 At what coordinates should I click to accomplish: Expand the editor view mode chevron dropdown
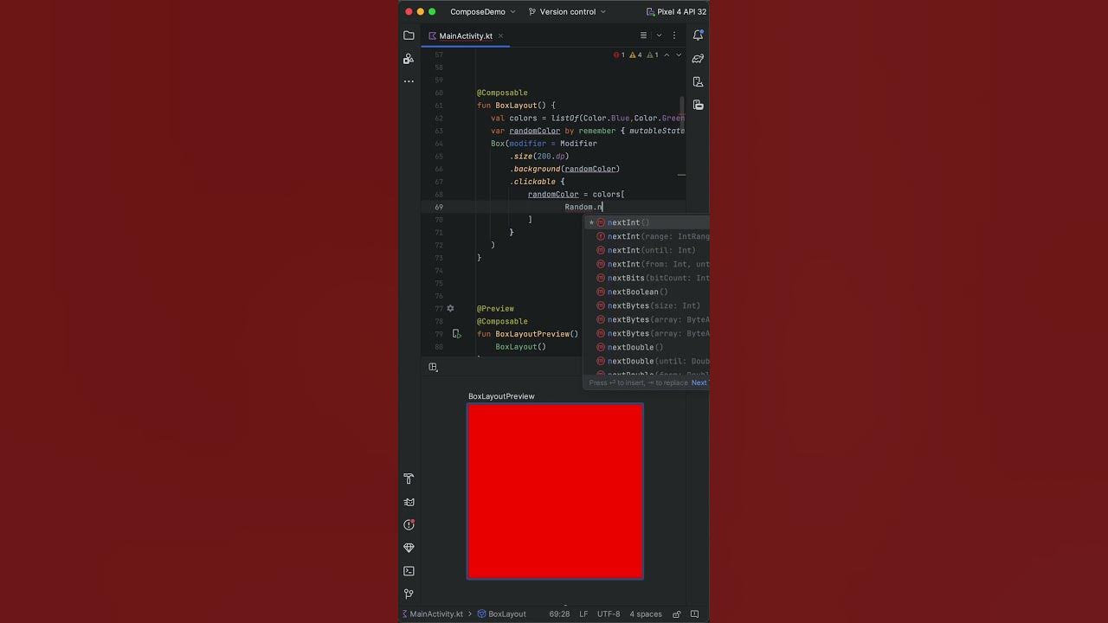659,35
